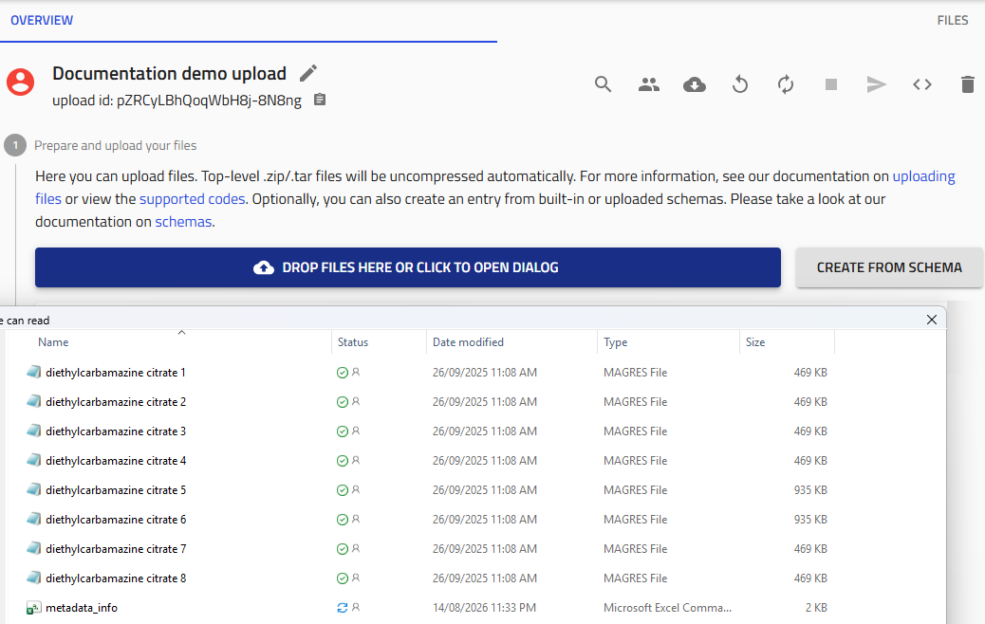Click green check status of citrate 2

(343, 402)
